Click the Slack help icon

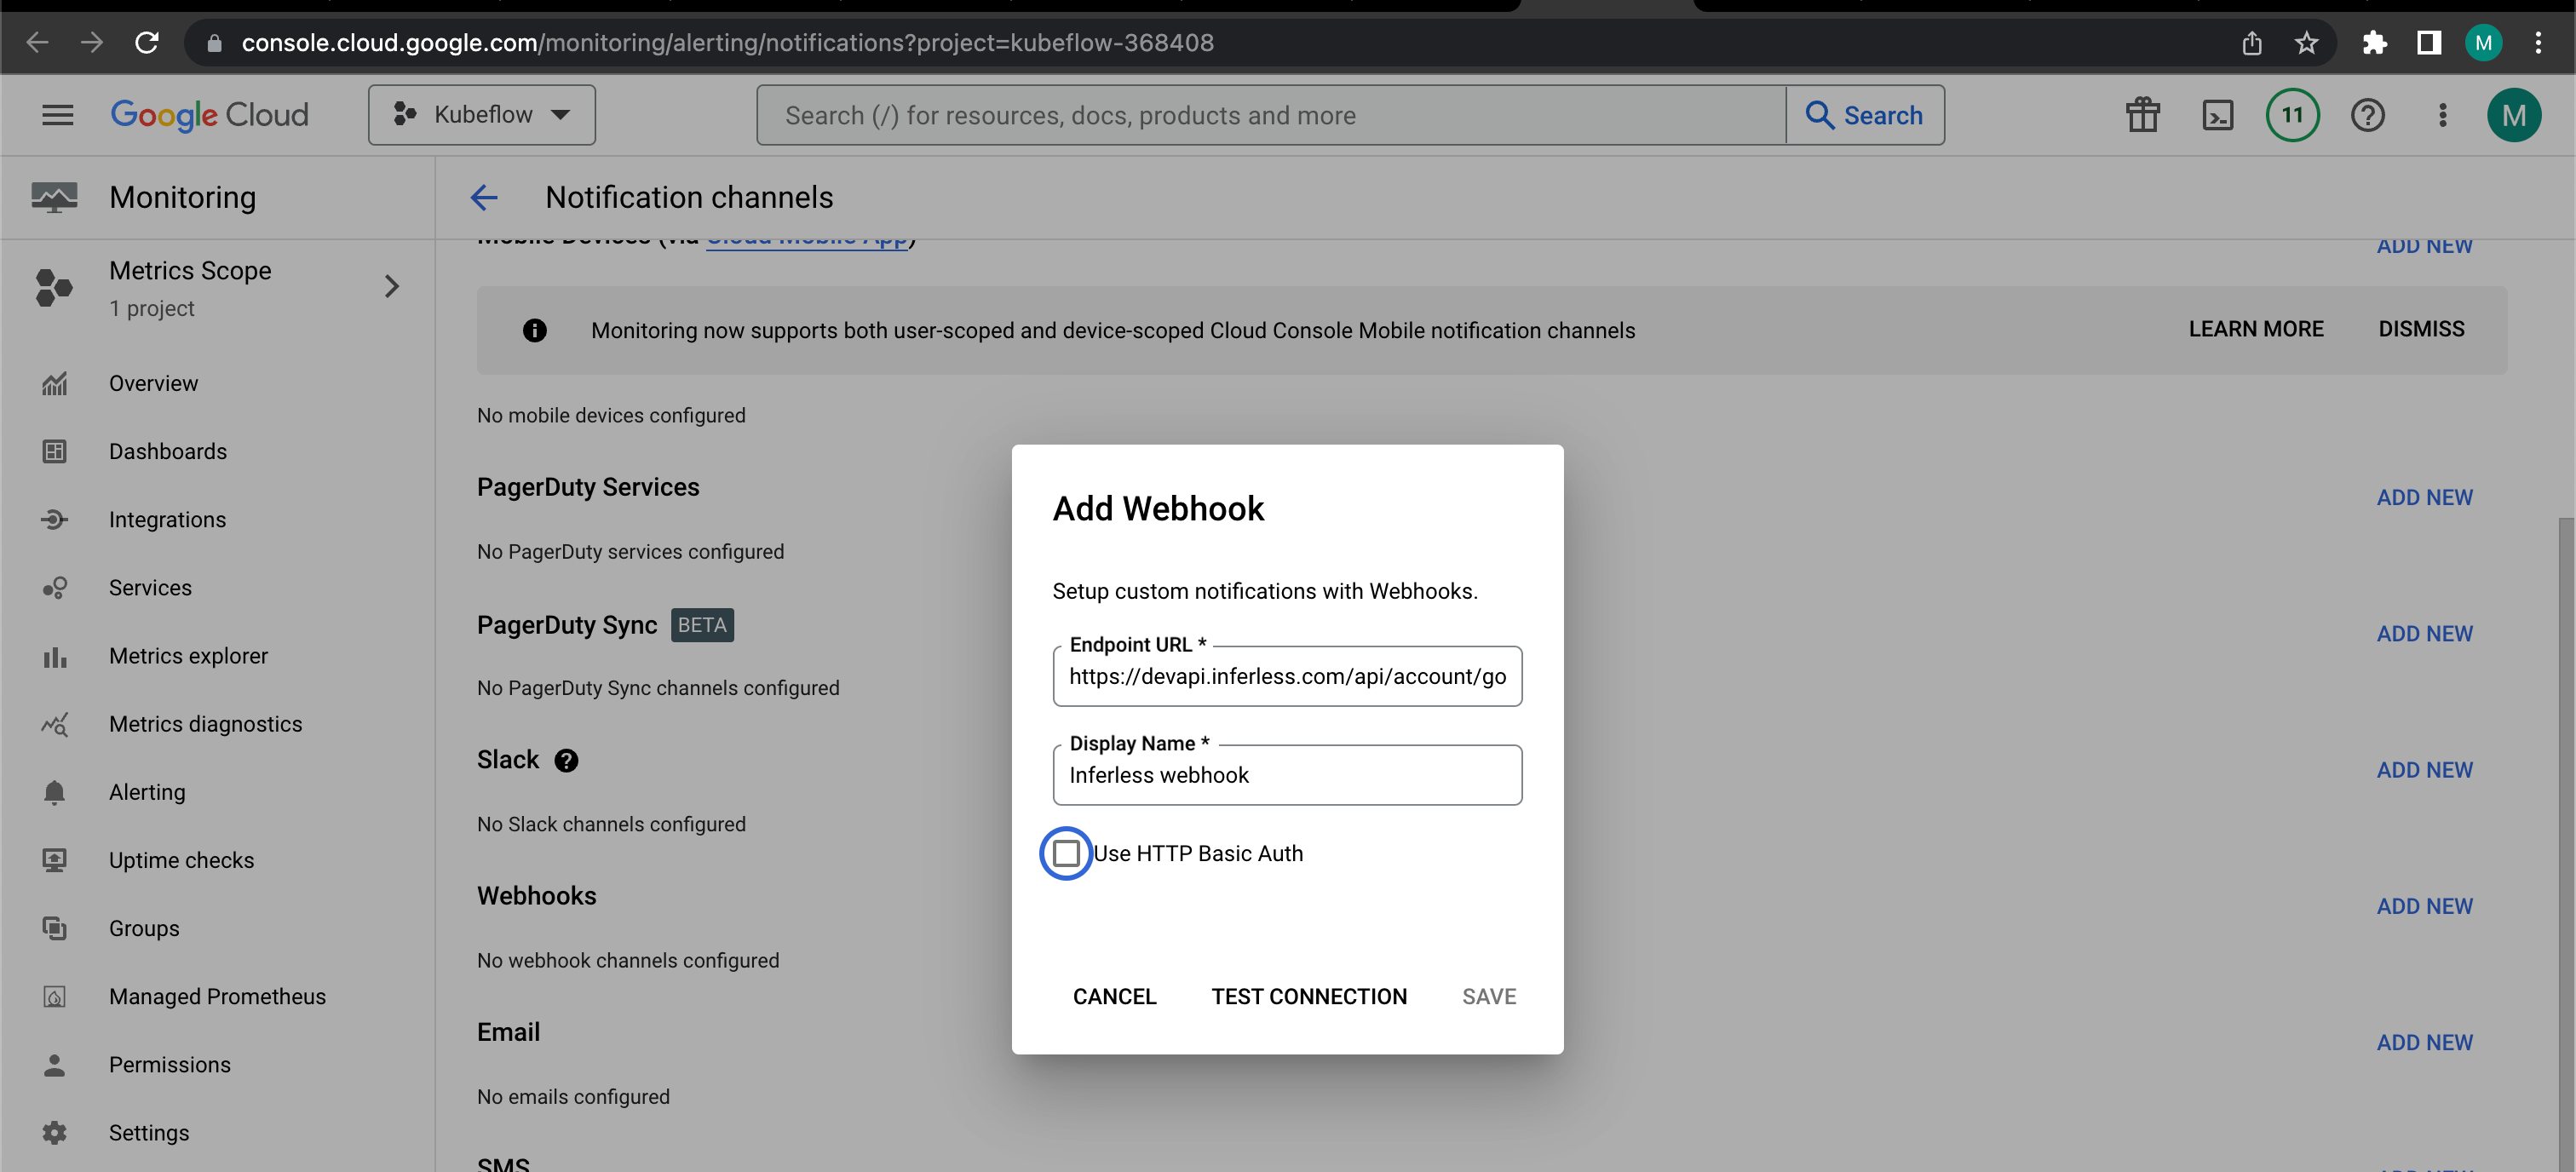click(566, 761)
